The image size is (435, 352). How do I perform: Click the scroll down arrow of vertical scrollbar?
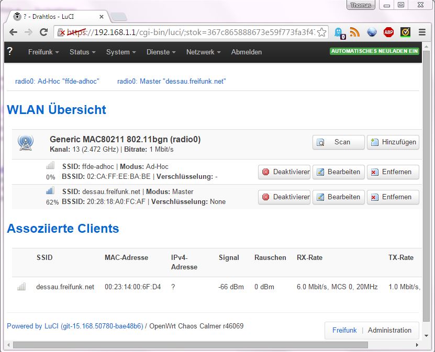[427, 336]
